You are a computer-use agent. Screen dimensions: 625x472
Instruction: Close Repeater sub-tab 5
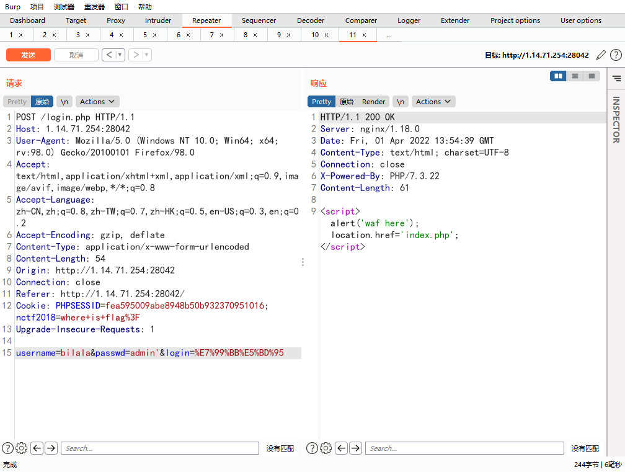pos(154,35)
